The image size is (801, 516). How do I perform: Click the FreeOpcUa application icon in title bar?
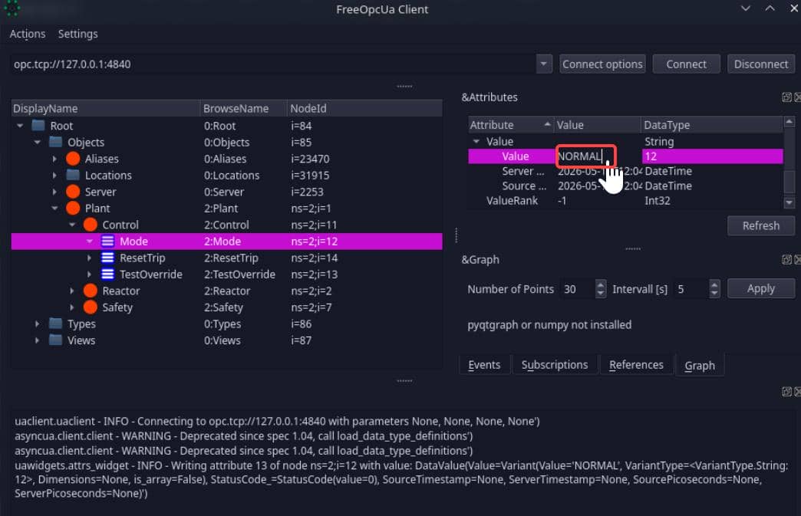[12, 8]
